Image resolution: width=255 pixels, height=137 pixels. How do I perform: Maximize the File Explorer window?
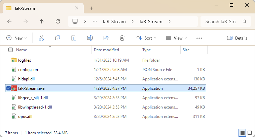pyautogui.click(x=231, y=5)
